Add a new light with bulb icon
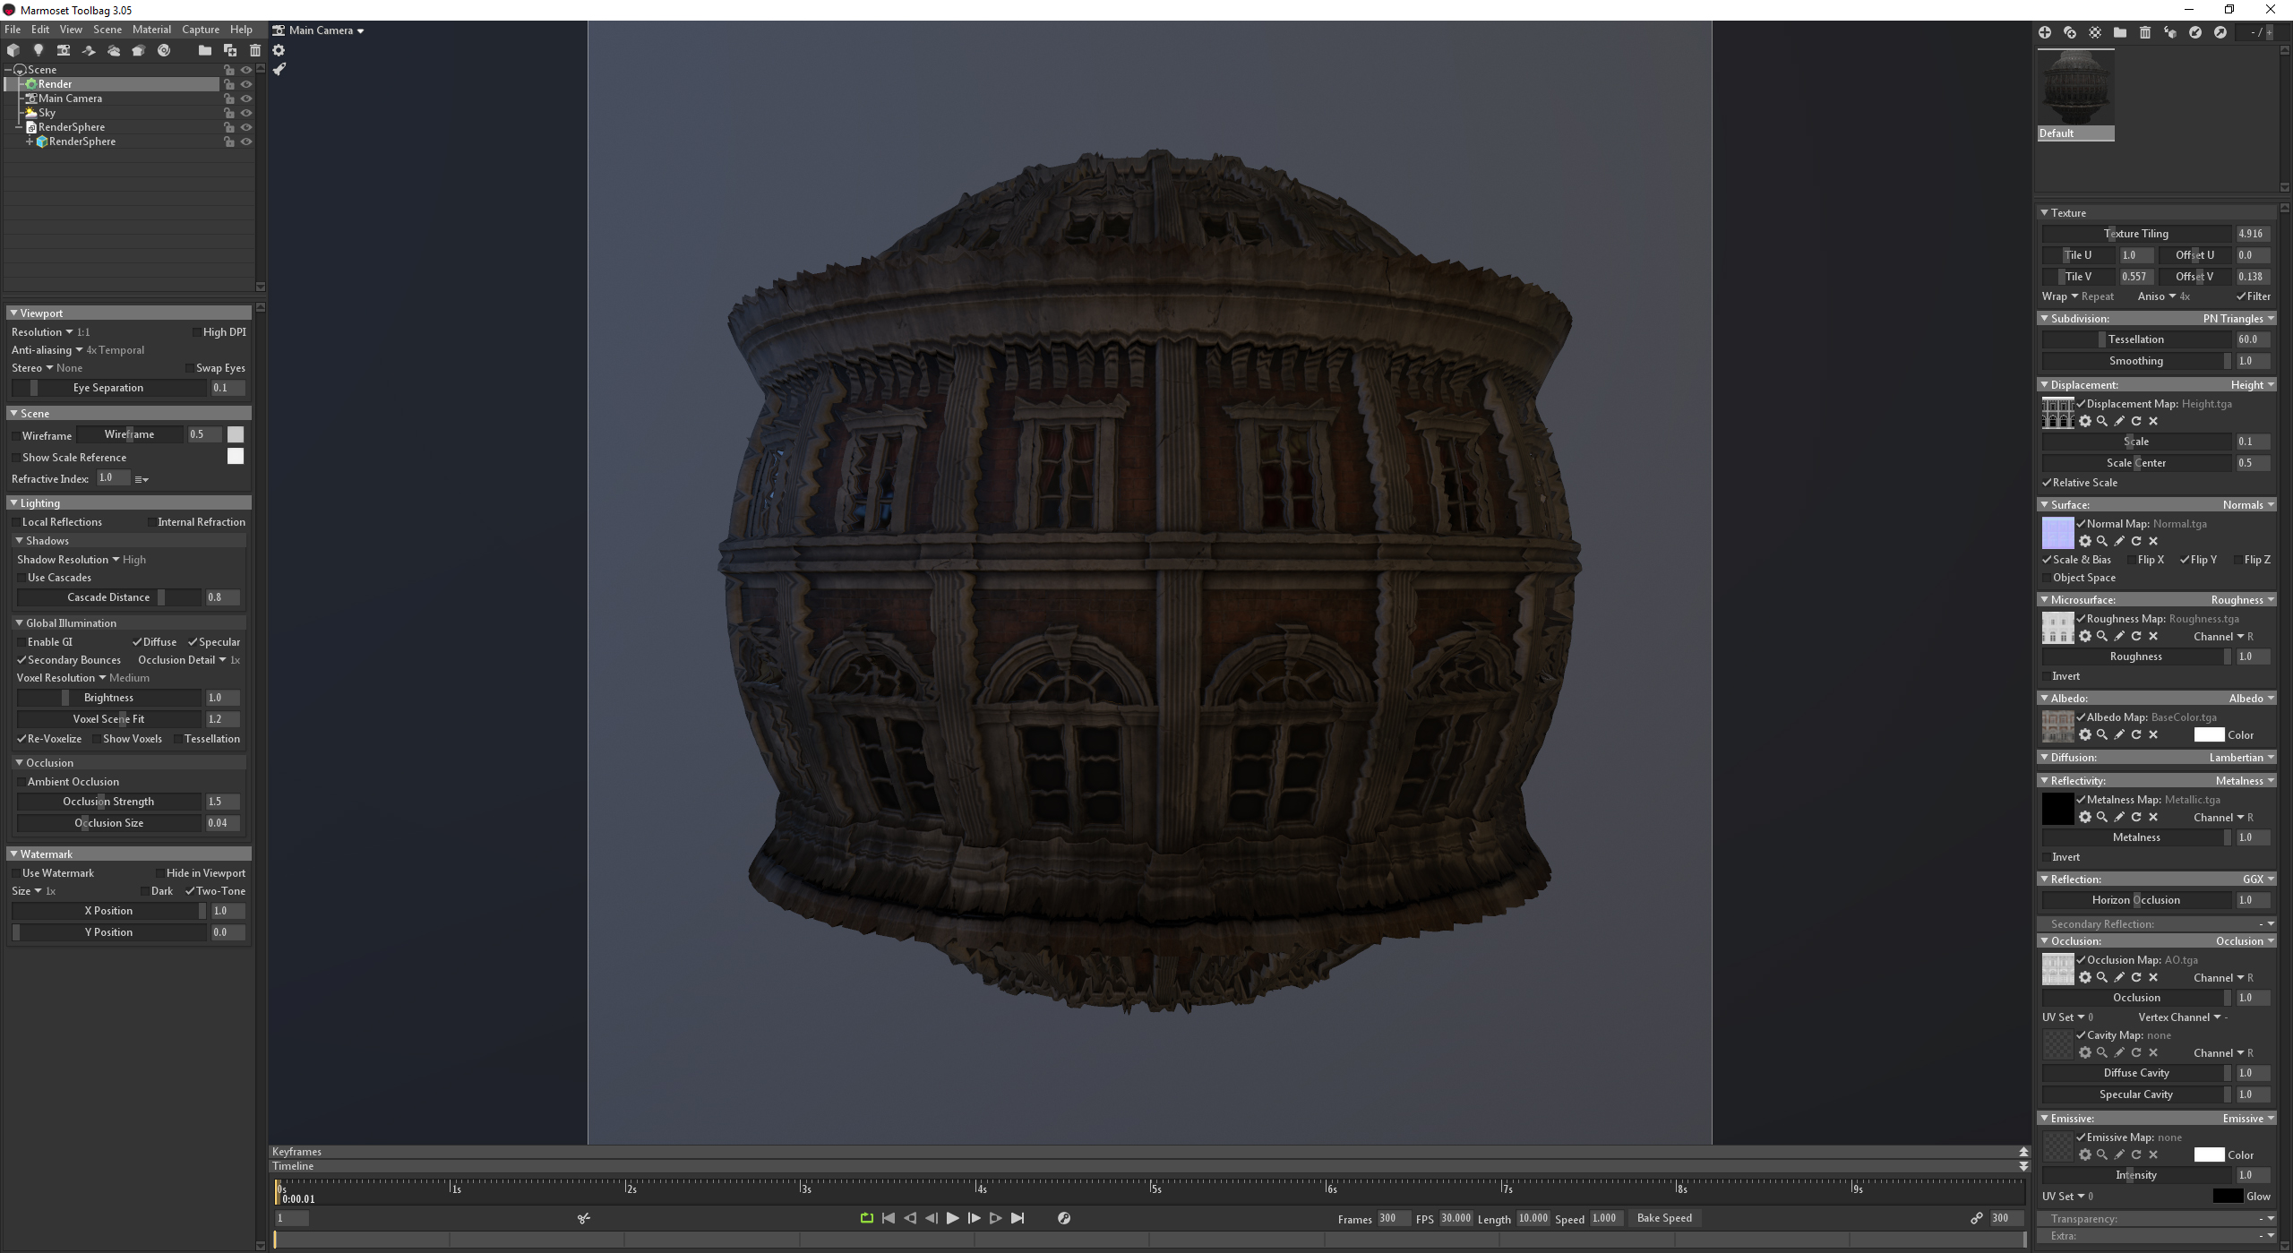The height and width of the screenshot is (1253, 2293). coord(39,50)
